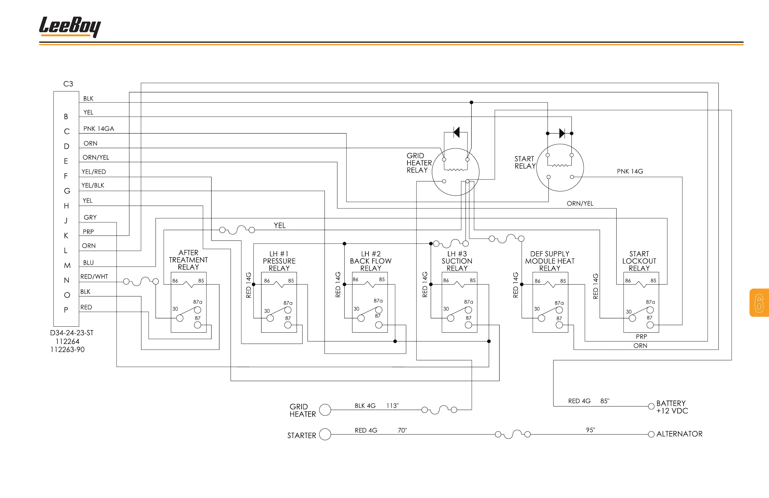This screenshot has height=498, width=769.
Task: Click the fuse on RED/WHT wire
Action: click(x=141, y=281)
